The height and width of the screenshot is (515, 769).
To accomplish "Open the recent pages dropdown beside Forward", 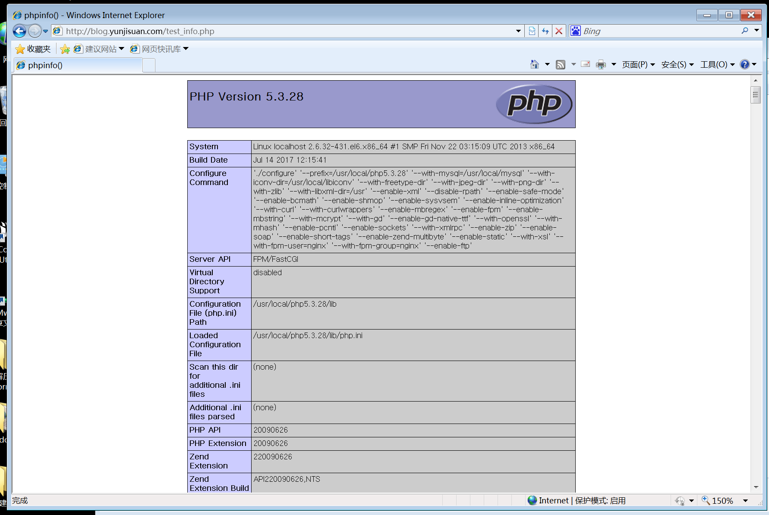I will [x=45, y=31].
